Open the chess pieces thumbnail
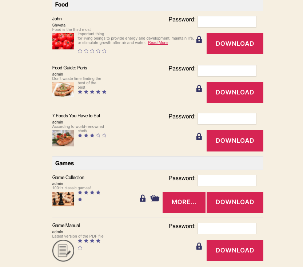The width and height of the screenshot is (303, 267). point(63,199)
